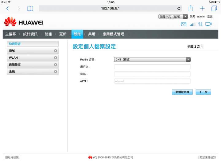Reload the page with refresh icon
Image resolution: width=221 pixels, height=165 pixels.
(179, 9)
